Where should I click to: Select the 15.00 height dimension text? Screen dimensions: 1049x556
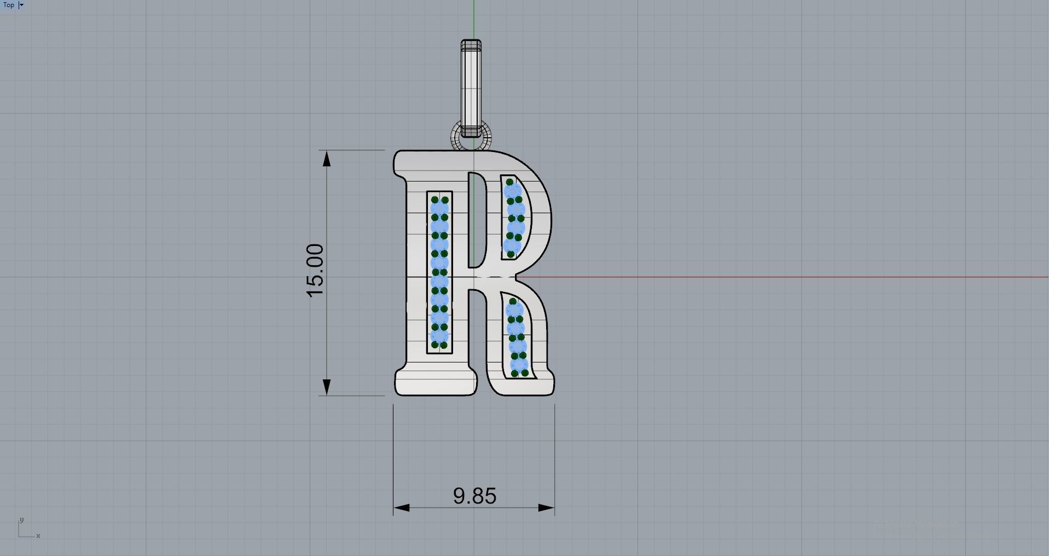point(315,271)
